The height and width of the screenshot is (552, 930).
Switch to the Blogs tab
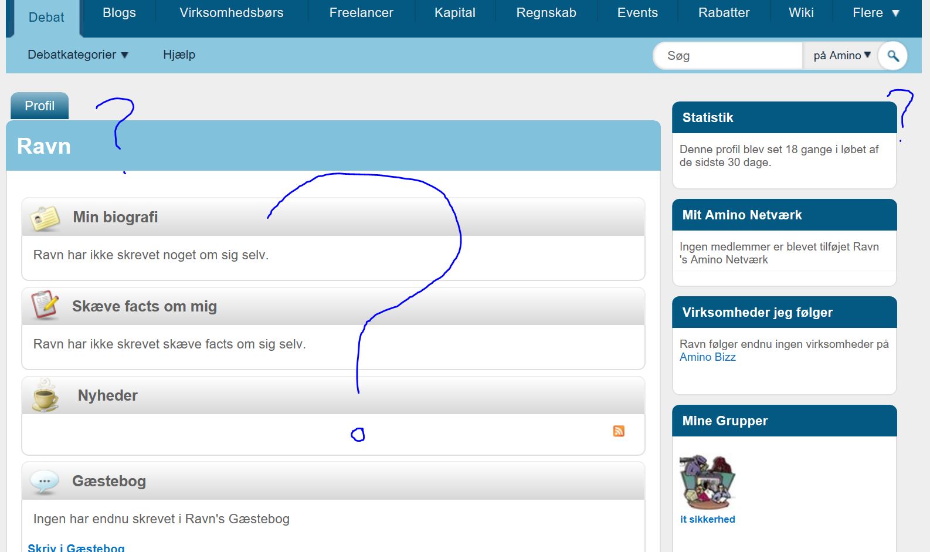(119, 13)
